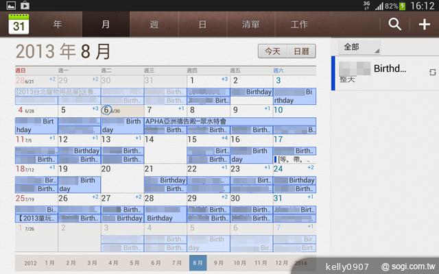Viewport: 439px width, 274px height.
Task: Tap the battery indicator in status bar
Action: [x=403, y=6]
